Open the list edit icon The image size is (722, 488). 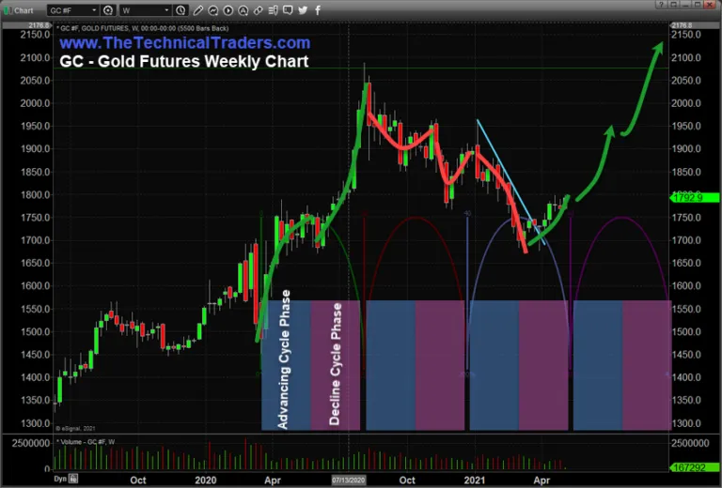click(x=273, y=10)
